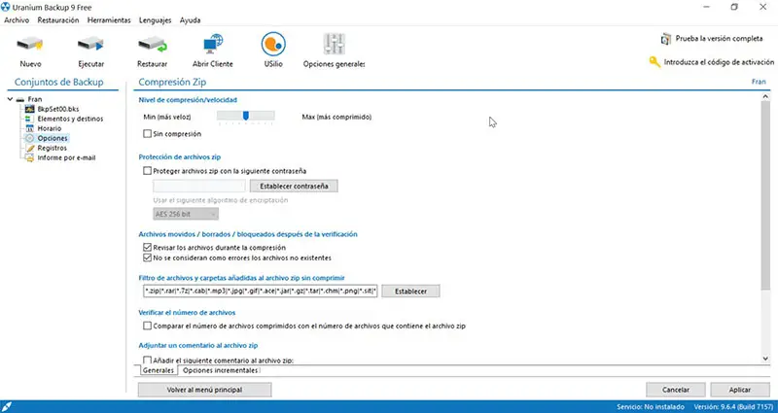Open the Archivo menu
This screenshot has width=778, height=413.
point(17,20)
